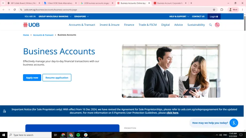Click the hero image of business people
The height and width of the screenshot is (138, 246).
(171, 71)
